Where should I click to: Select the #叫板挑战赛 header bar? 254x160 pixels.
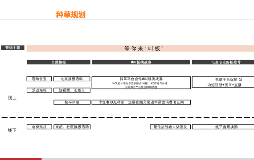point(141,62)
